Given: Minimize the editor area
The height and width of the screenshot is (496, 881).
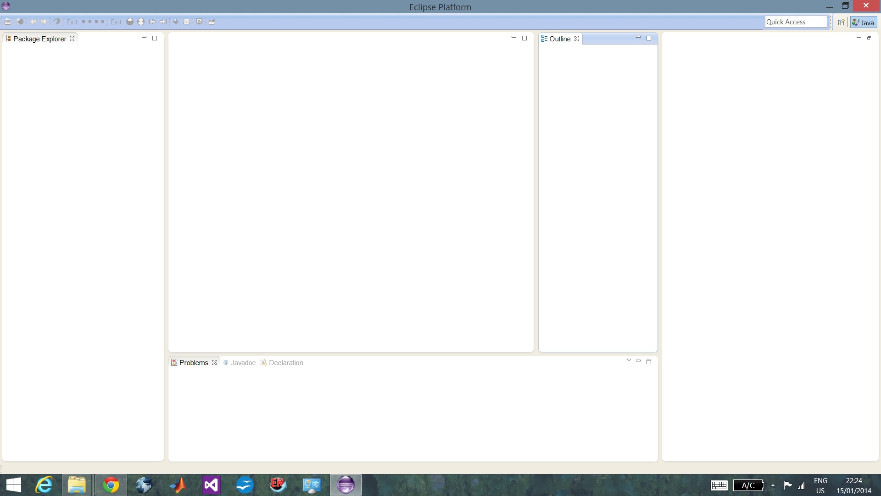Looking at the screenshot, I should click(x=514, y=37).
